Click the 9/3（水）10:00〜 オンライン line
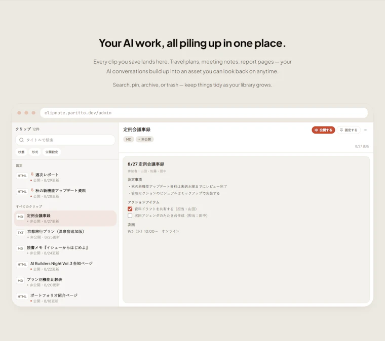The width and height of the screenshot is (385, 341). click(153, 231)
